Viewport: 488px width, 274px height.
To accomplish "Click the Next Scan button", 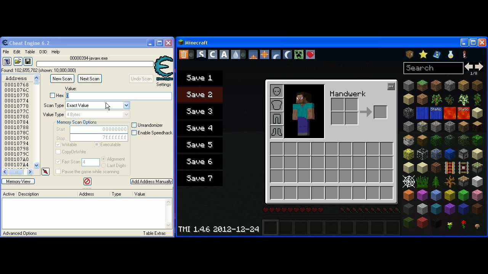I will pos(90,79).
